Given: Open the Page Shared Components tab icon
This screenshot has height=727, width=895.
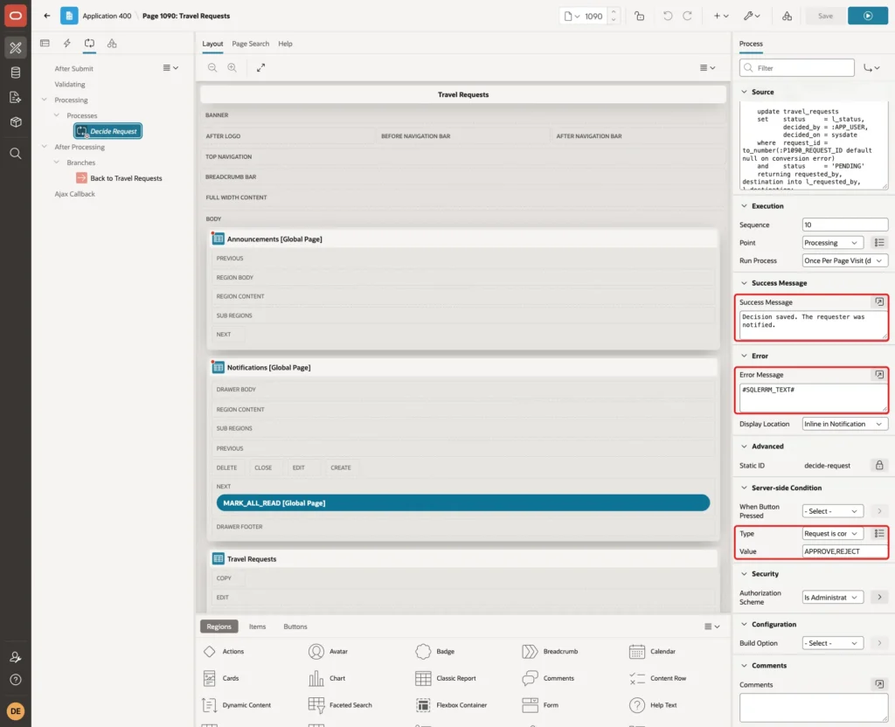Looking at the screenshot, I should 112,44.
